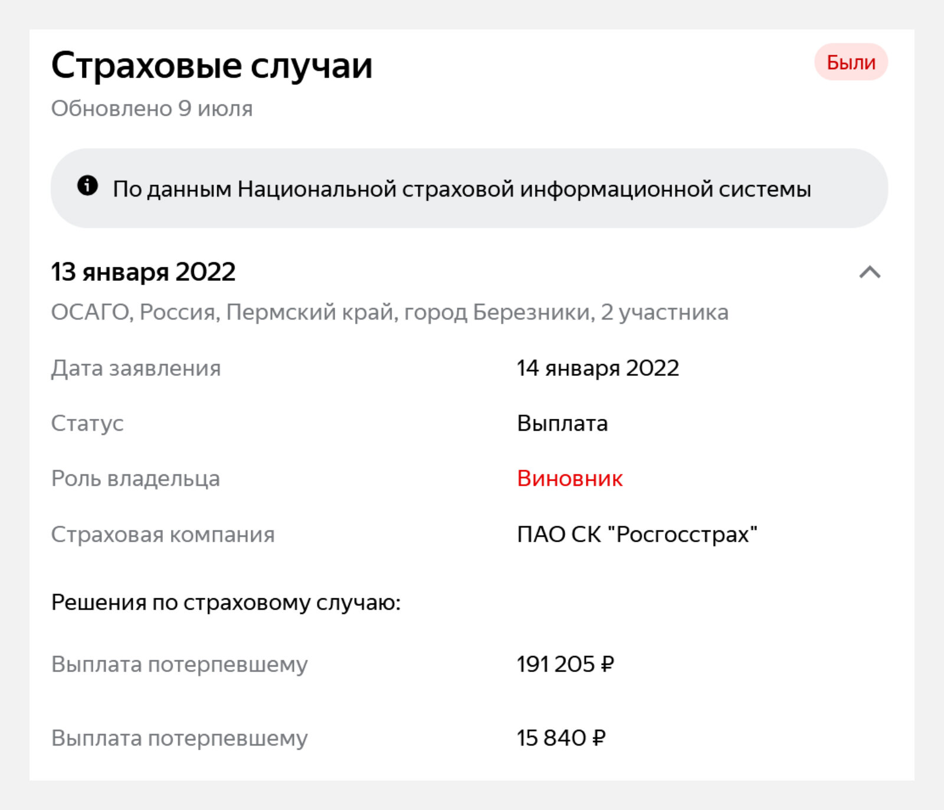The width and height of the screenshot is (944, 810).
Task: Click the Национальной страховой информационной системы banner
Action: coord(469,188)
